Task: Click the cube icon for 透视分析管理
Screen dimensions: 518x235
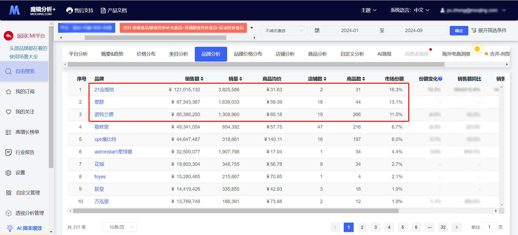Action: point(9,213)
